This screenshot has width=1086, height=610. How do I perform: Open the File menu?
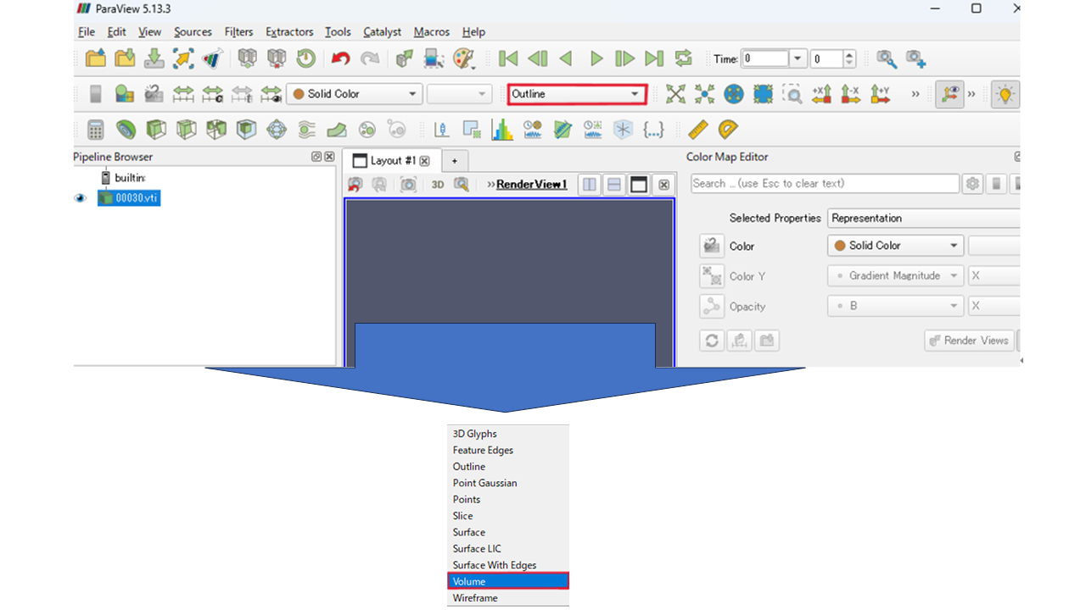(x=87, y=31)
